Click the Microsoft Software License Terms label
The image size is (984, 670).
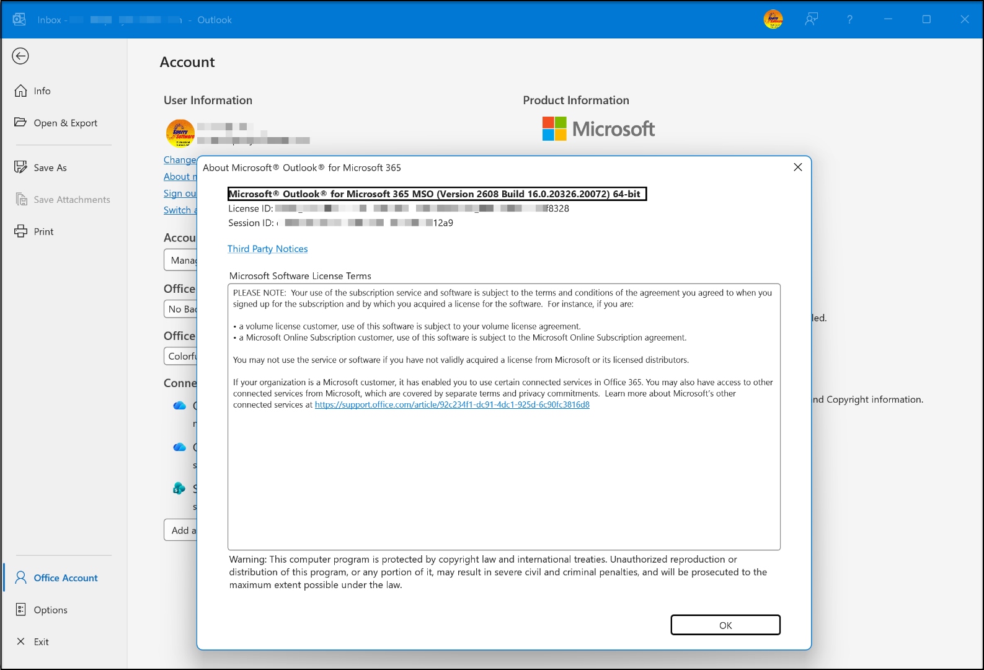pos(300,276)
